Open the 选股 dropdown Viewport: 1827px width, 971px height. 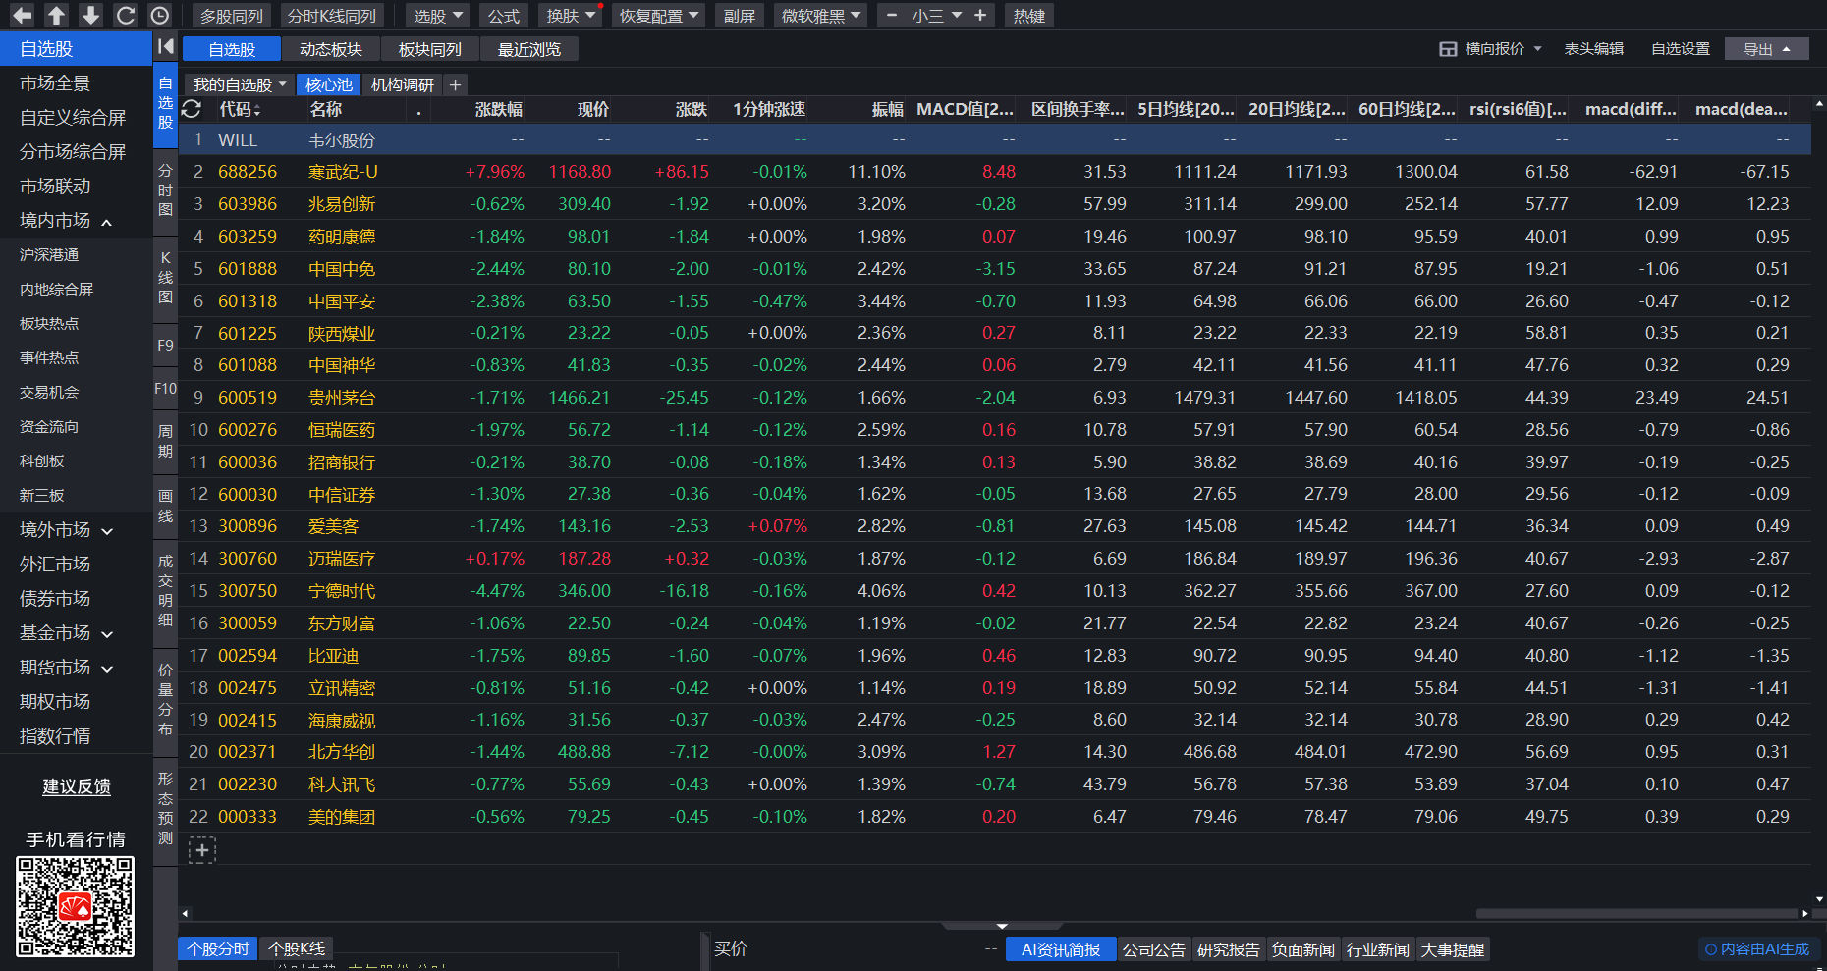pos(438,16)
